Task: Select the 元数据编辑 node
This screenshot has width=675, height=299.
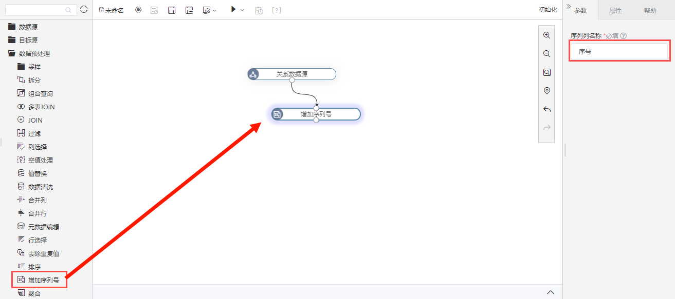Action: 38,227
